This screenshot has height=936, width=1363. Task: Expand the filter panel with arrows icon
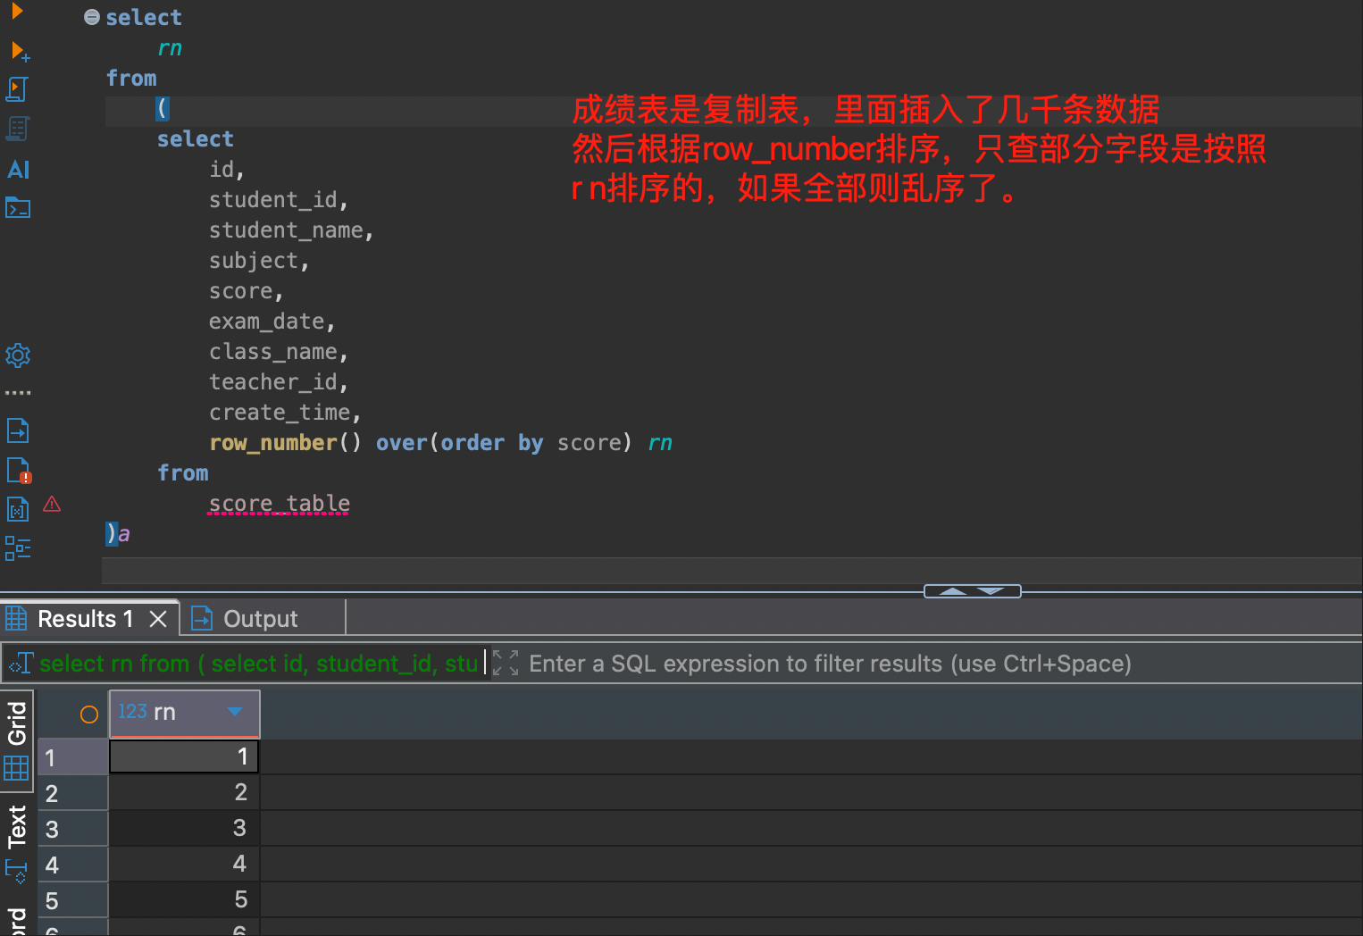(x=506, y=663)
